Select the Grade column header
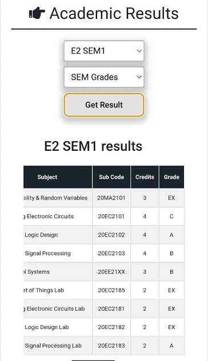The image size is (208, 361). tap(171, 177)
